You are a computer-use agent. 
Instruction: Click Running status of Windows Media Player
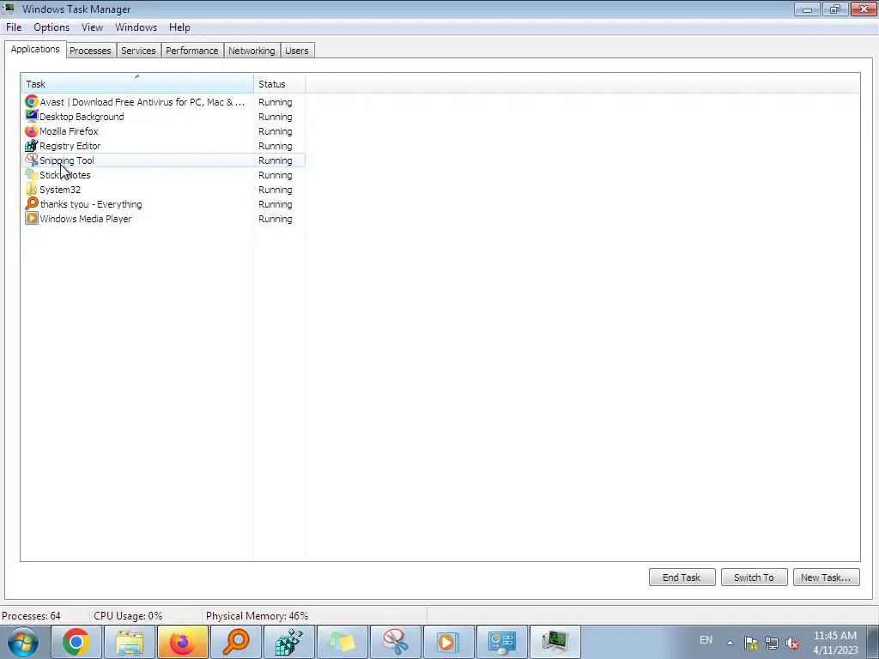(276, 219)
